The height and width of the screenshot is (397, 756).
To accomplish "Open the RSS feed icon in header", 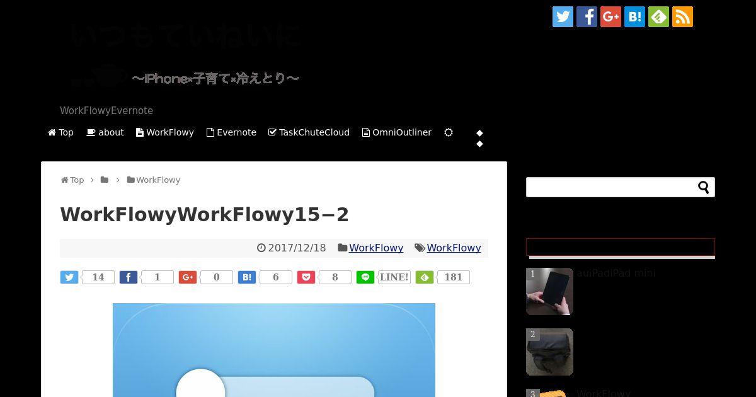I will pos(682,17).
